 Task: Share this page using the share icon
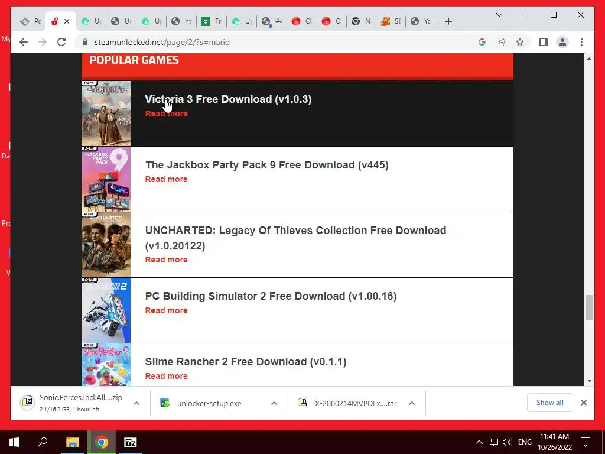[x=501, y=42]
